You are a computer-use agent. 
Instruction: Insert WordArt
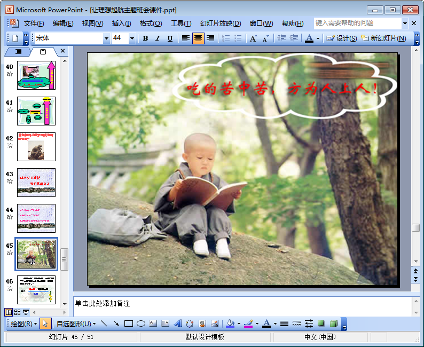click(x=178, y=324)
